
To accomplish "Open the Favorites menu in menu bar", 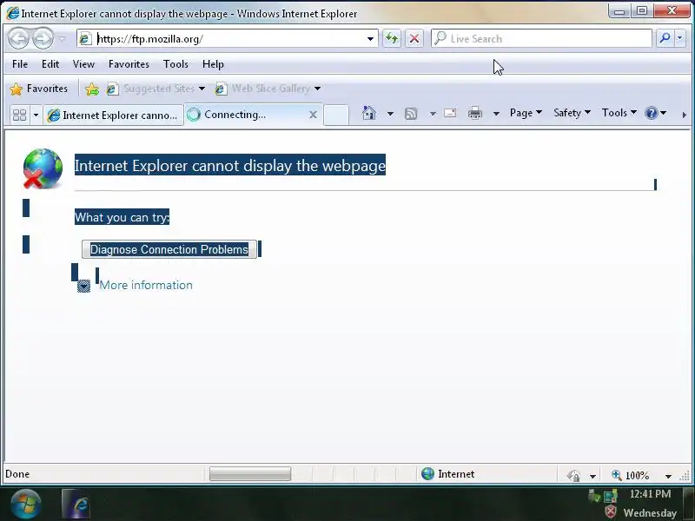I will pyautogui.click(x=129, y=64).
